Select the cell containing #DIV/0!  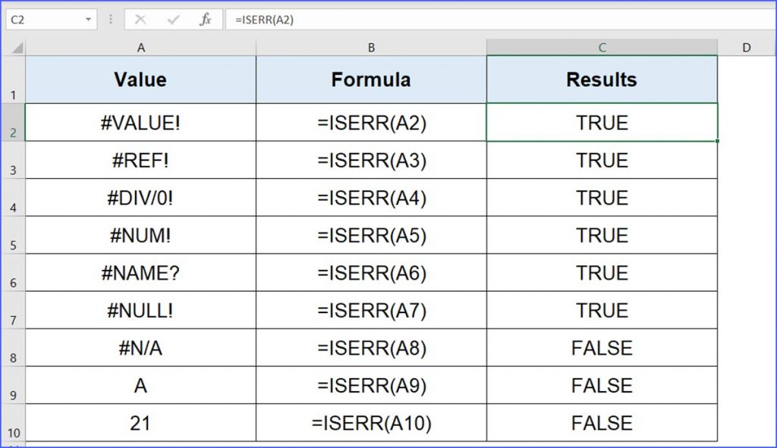pyautogui.click(x=140, y=198)
